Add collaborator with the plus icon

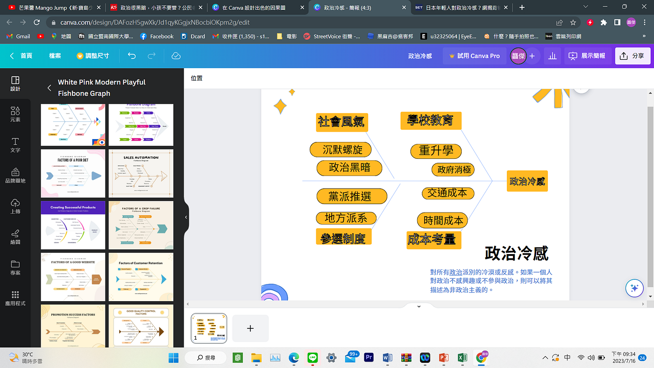(532, 56)
